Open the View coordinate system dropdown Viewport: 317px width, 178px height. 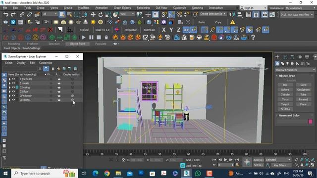(x=127, y=14)
